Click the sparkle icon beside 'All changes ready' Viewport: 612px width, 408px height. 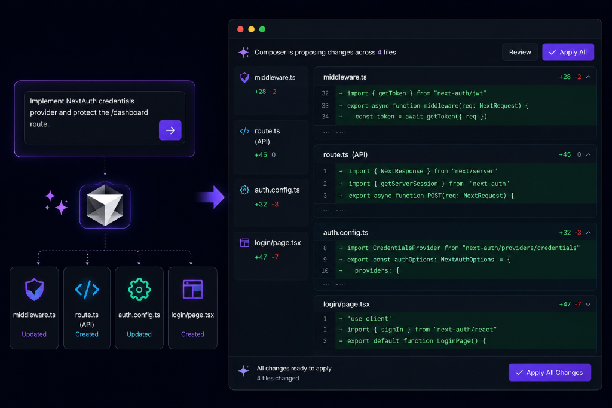pyautogui.click(x=244, y=370)
